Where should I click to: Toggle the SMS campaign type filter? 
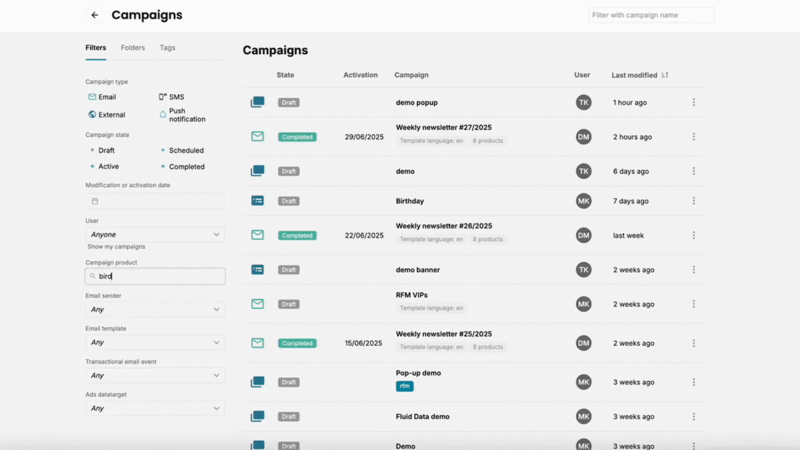(x=171, y=97)
